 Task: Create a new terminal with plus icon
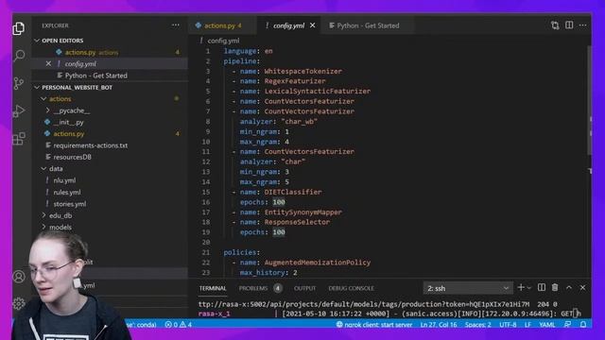[x=521, y=287]
